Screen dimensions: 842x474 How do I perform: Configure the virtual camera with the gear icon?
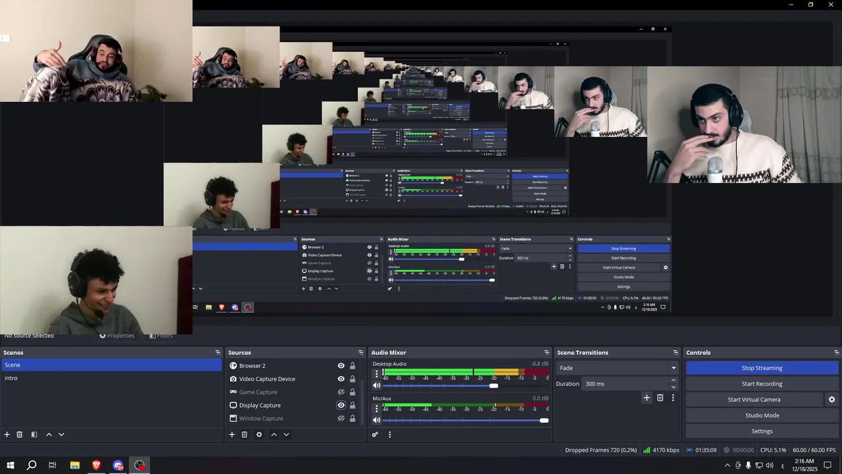pos(831,400)
